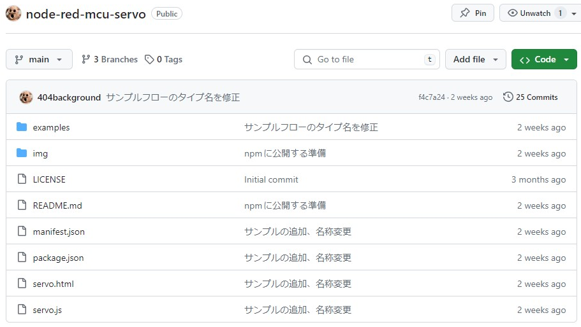Open the Add file dropdown

475,59
